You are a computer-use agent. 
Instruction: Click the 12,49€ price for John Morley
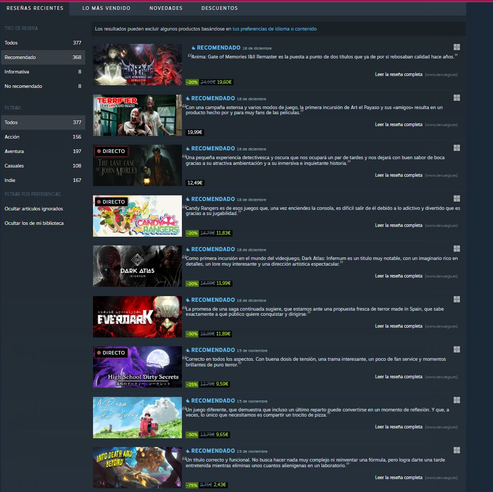195,182
